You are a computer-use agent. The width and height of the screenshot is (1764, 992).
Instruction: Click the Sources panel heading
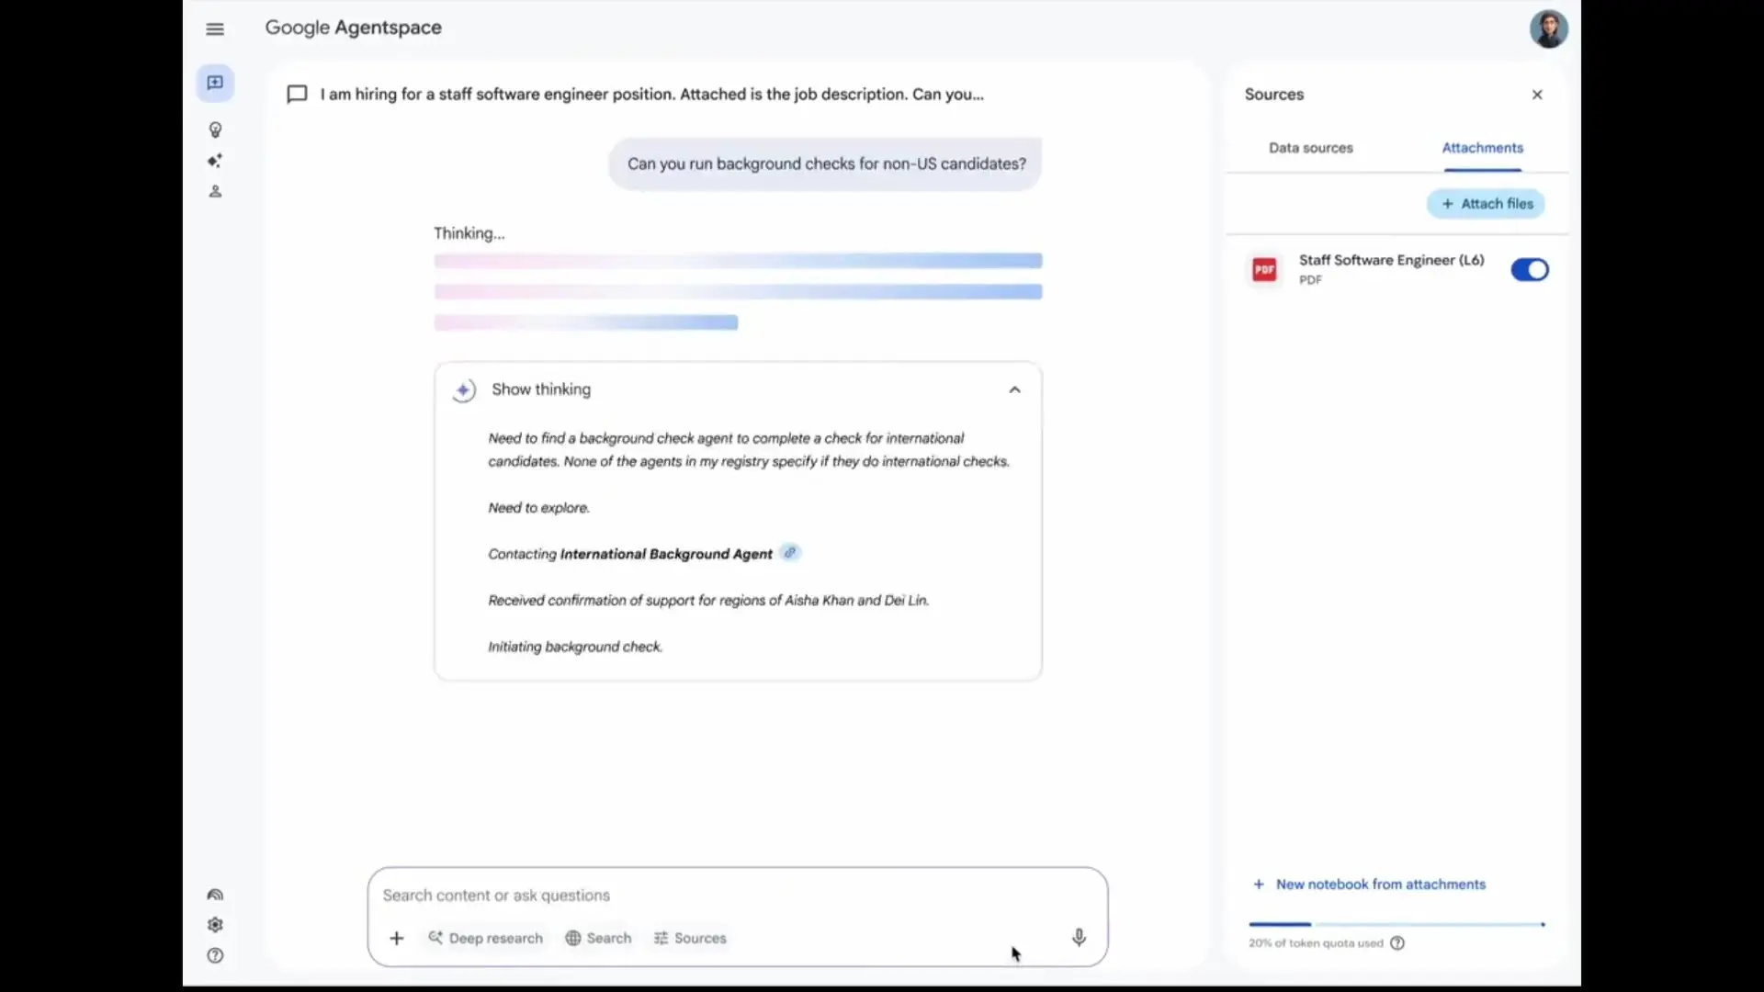pos(1273,95)
